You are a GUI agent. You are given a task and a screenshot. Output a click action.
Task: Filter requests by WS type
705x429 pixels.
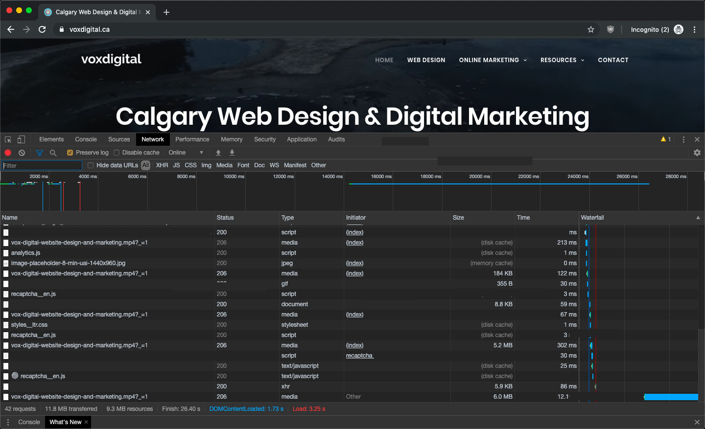274,165
